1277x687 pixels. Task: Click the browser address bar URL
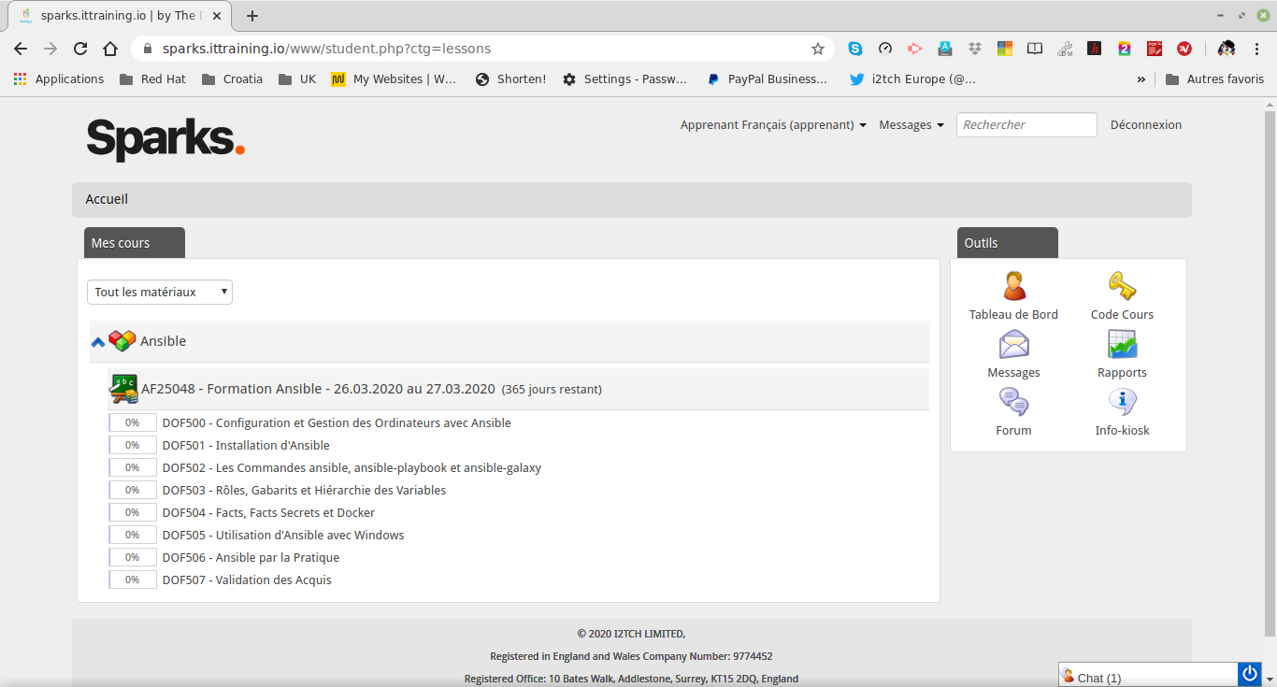[326, 49]
